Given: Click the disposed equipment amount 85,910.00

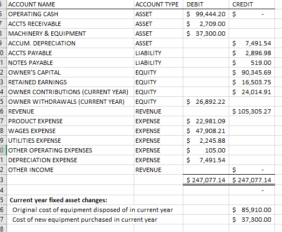Looking at the screenshot, I should (252, 210).
